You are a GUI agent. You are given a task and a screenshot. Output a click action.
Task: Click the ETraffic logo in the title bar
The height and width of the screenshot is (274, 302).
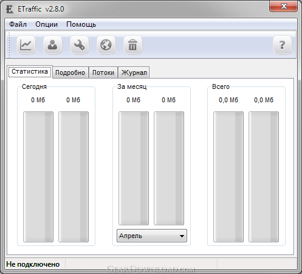click(9, 9)
